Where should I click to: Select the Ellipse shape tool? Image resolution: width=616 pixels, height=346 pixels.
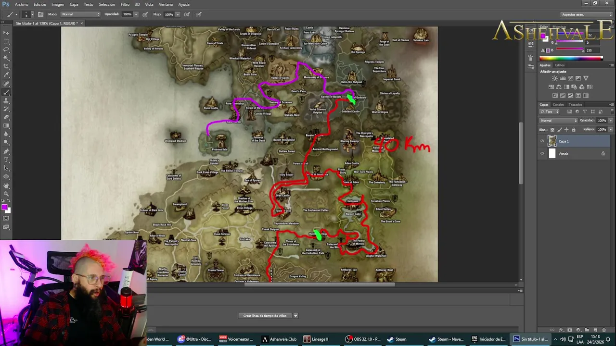click(x=6, y=176)
